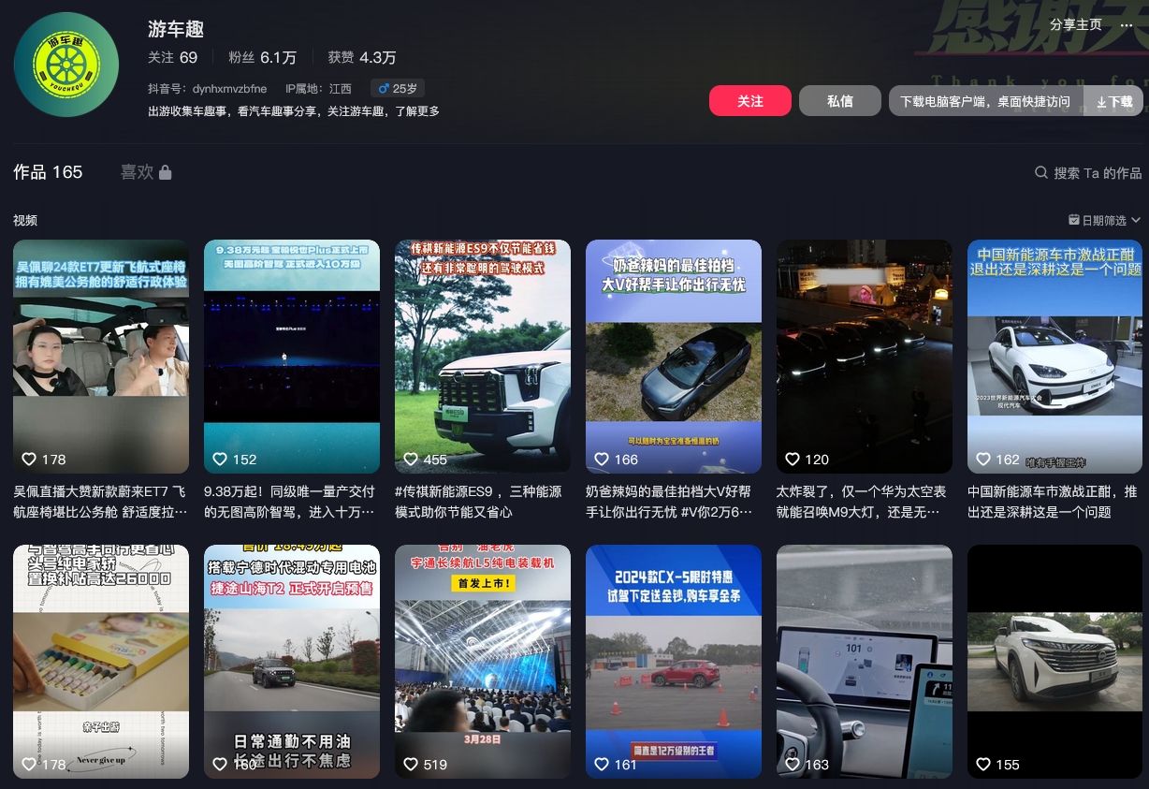Open the 9.38万 宝骏悦也Plus video thumbnail
The height and width of the screenshot is (789, 1149).
click(x=292, y=357)
